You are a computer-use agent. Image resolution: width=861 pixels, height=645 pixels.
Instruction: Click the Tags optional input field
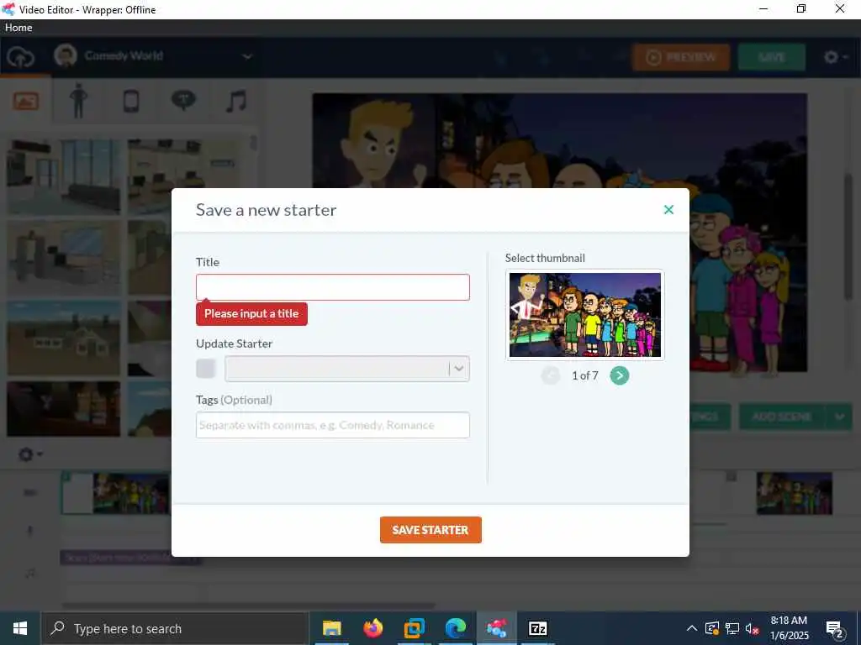point(333,425)
